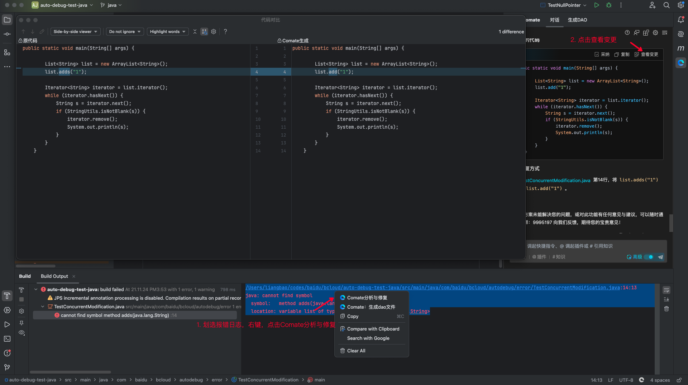688x385 pixels.
Task: Open diff viewer settings gear
Action: pos(214,32)
